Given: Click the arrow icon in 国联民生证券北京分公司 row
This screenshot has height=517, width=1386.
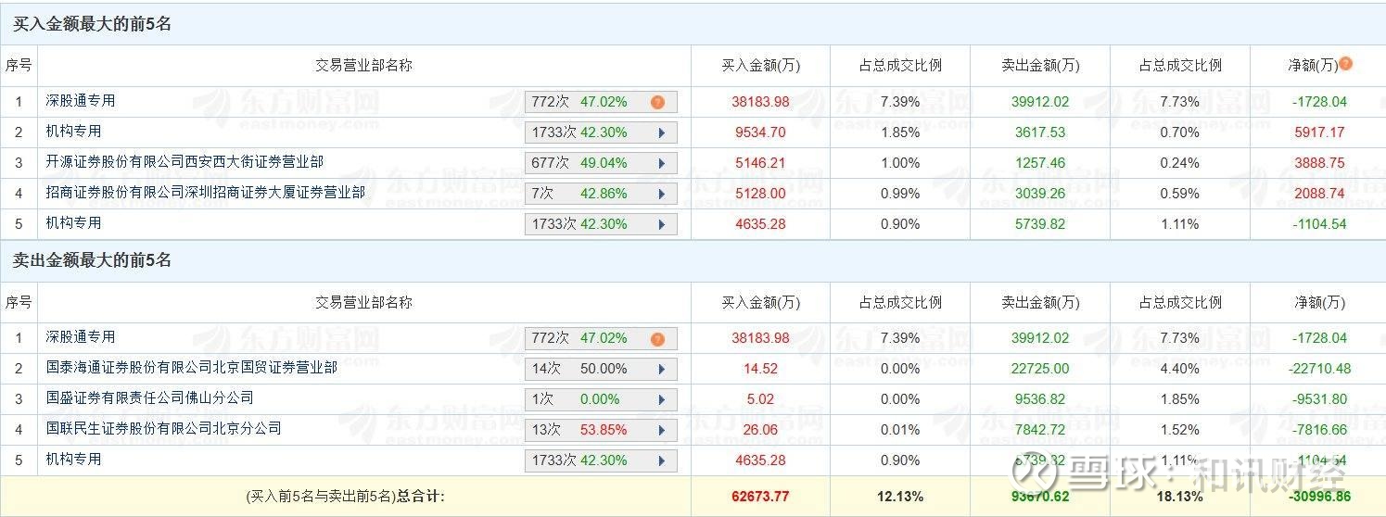Looking at the screenshot, I should (x=662, y=430).
